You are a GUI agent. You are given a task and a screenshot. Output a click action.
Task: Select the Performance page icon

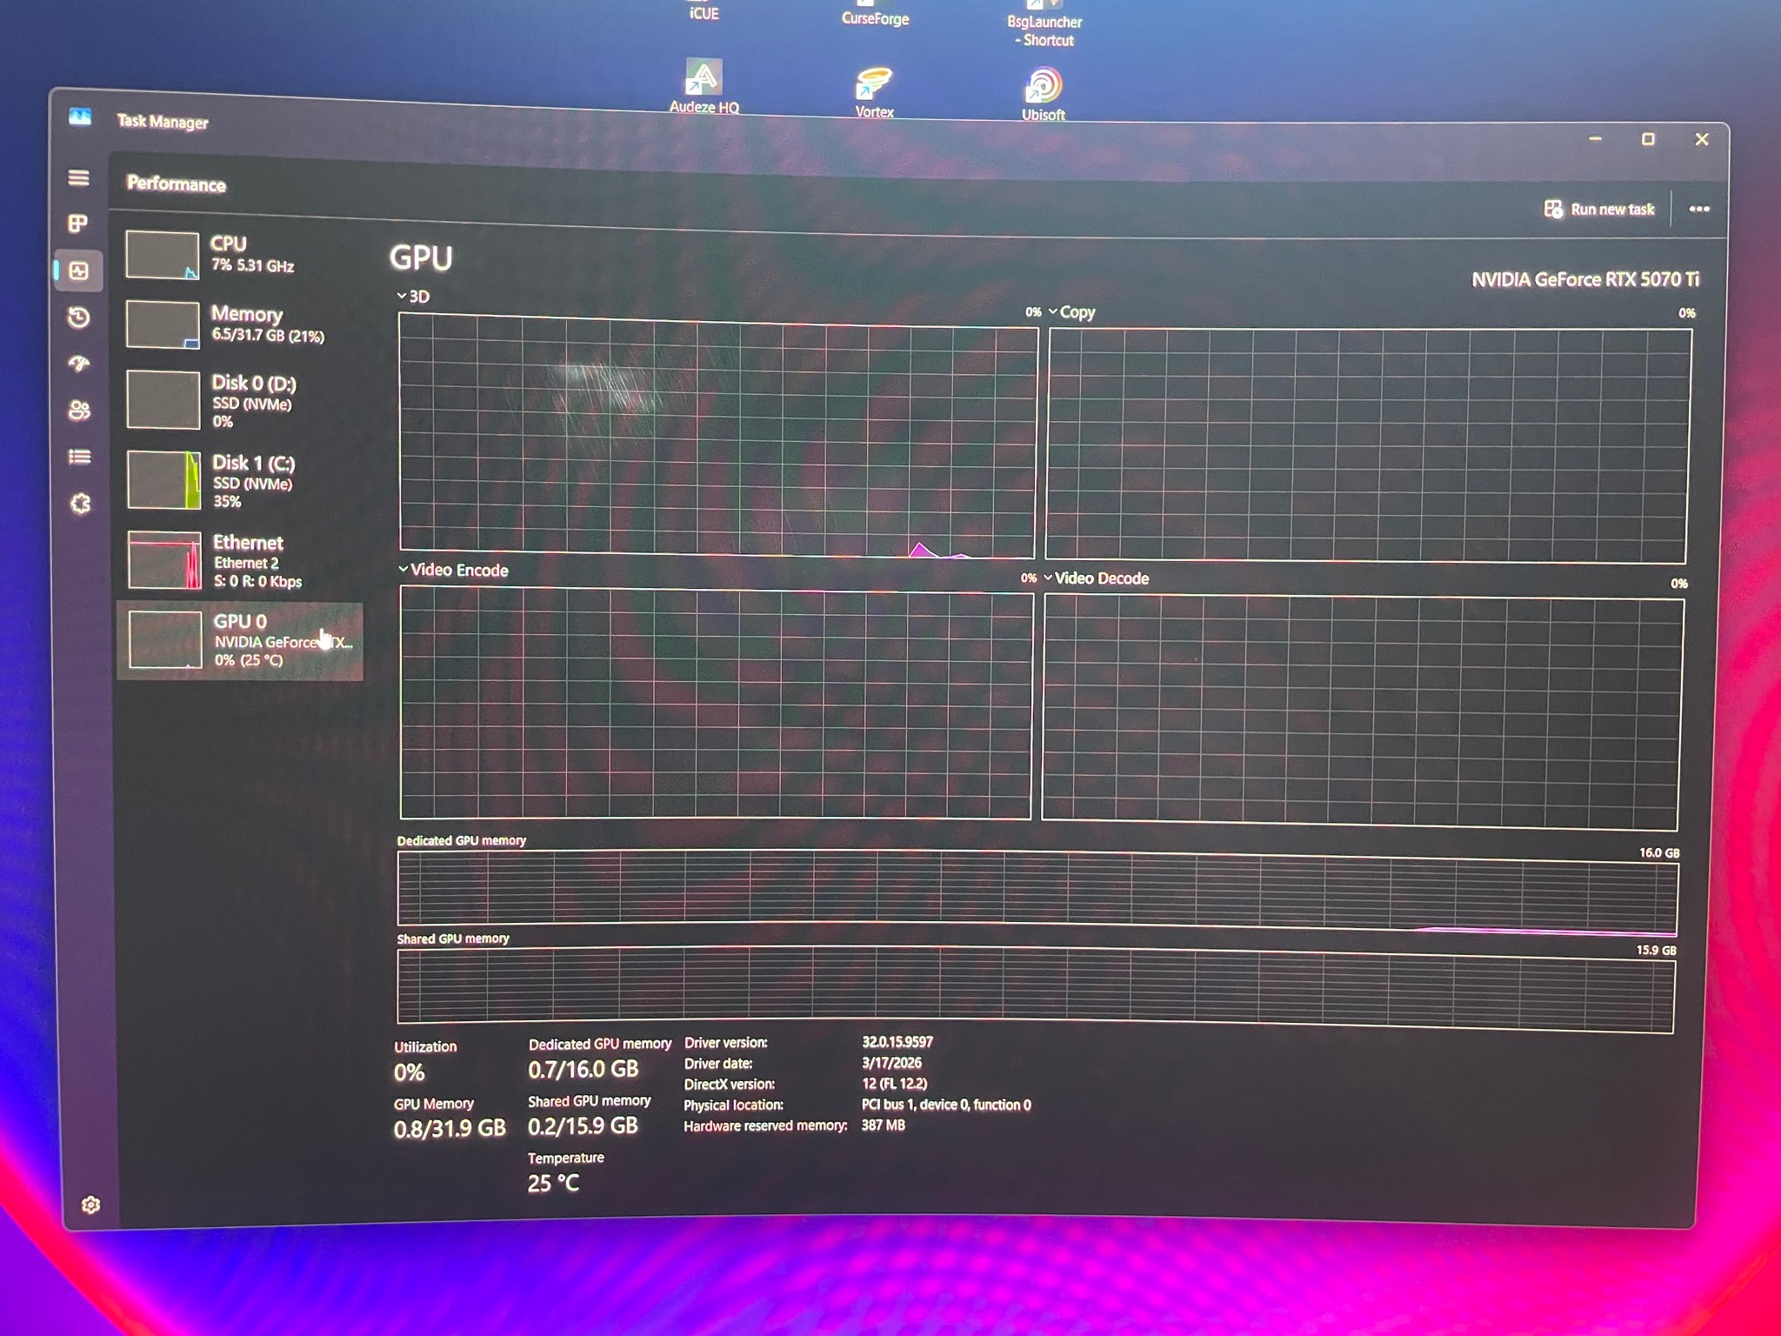point(79,271)
